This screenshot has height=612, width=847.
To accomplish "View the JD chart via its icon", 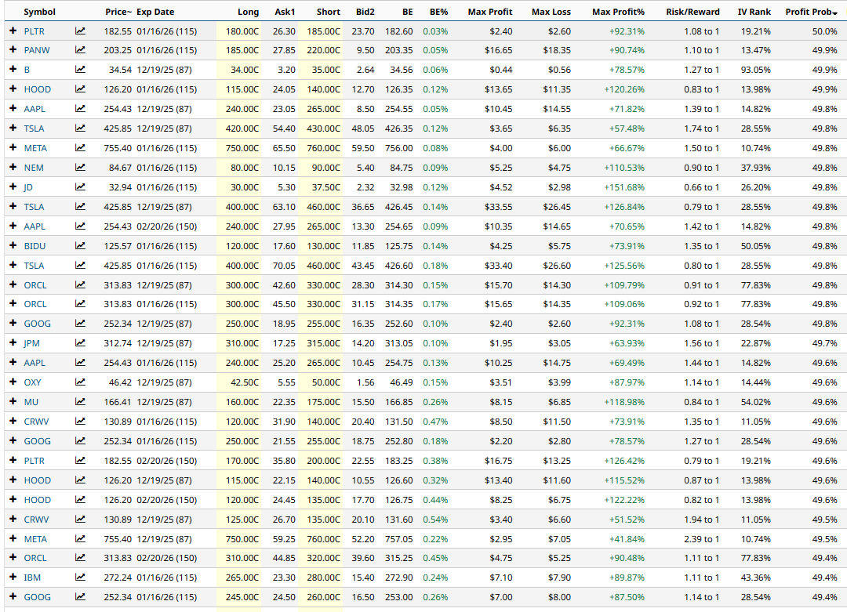I will click(x=80, y=187).
